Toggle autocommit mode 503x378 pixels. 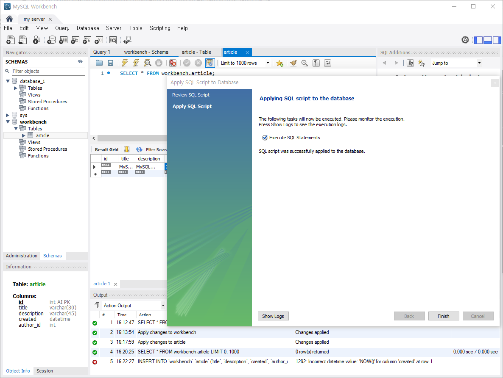(x=210, y=63)
